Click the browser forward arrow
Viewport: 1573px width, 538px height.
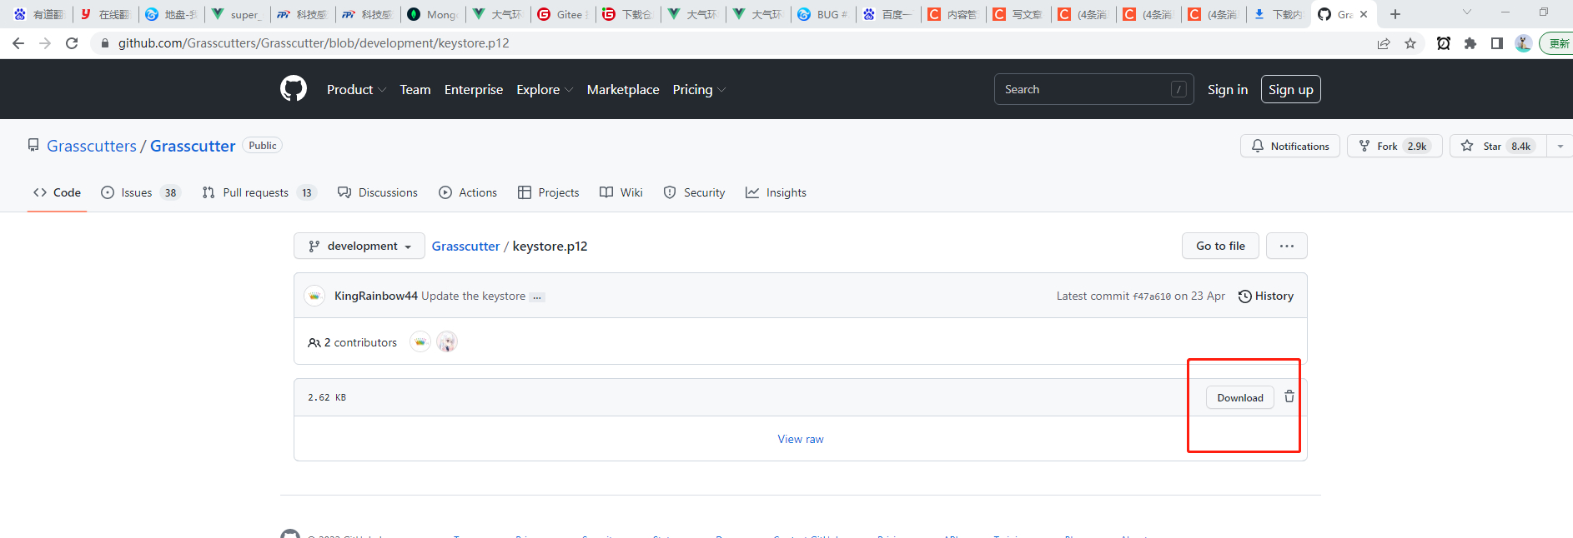(x=45, y=43)
